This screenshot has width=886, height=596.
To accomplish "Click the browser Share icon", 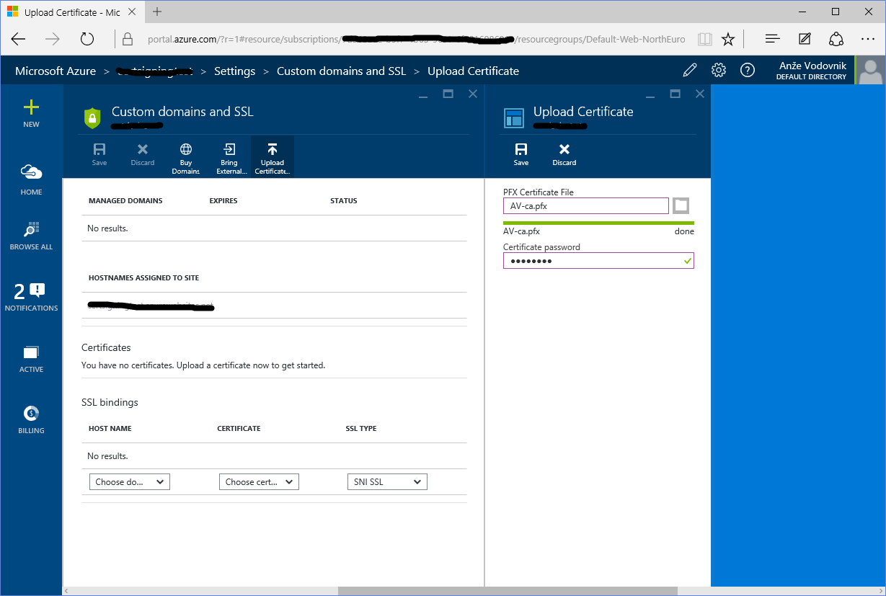I will tap(836, 39).
